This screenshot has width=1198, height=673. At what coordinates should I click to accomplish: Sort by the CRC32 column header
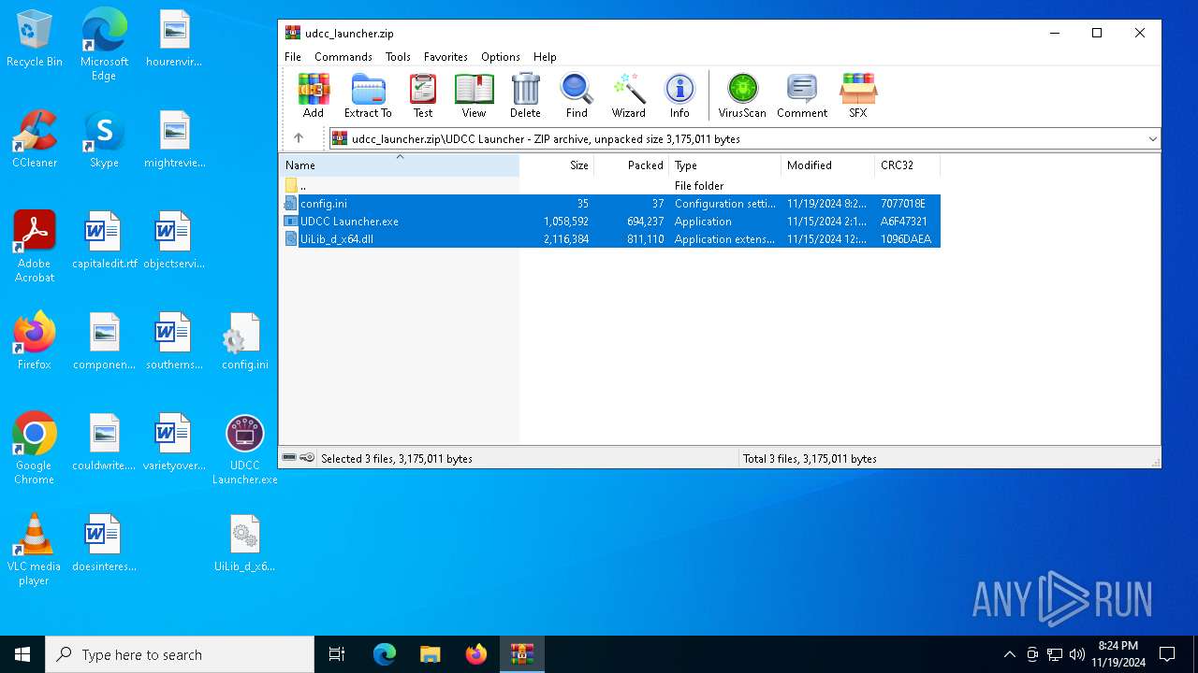coord(908,165)
